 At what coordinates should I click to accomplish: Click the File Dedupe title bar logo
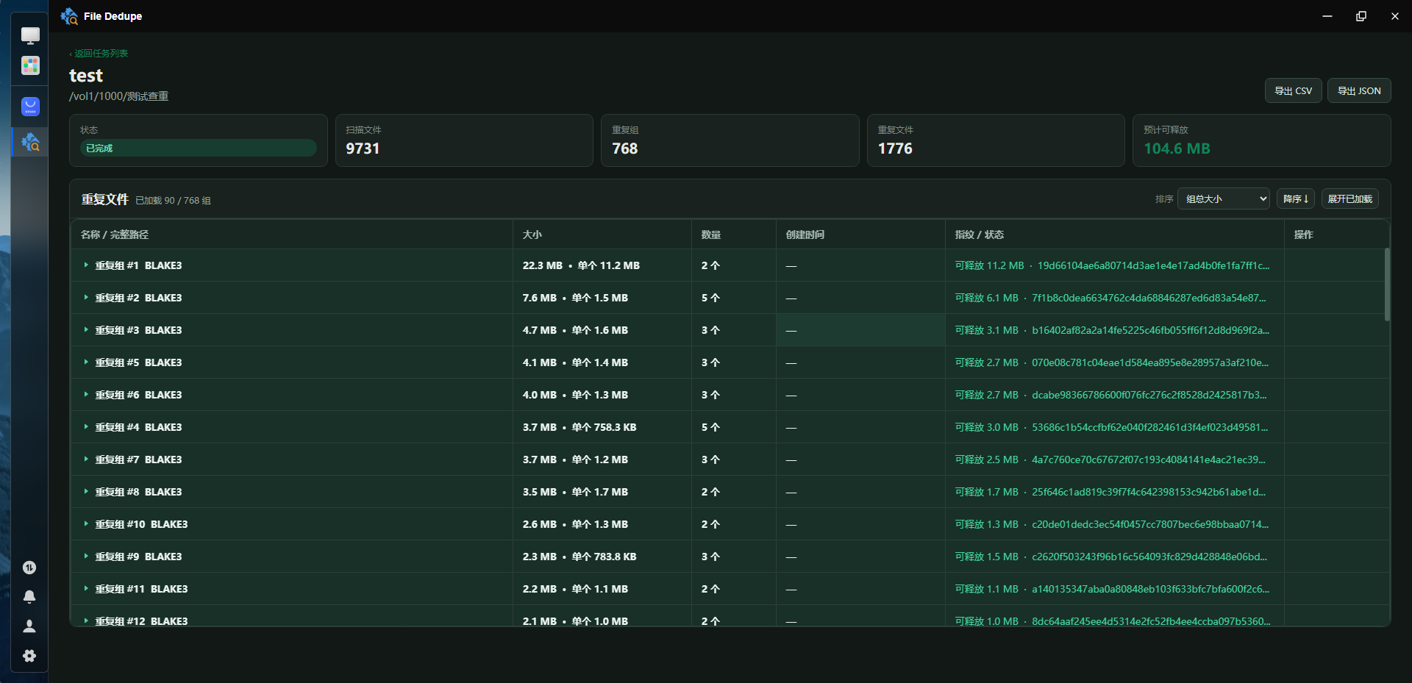[69, 16]
